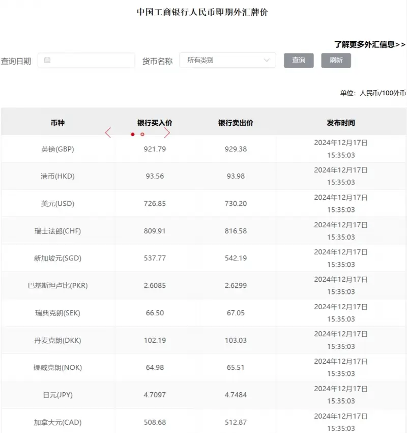Image resolution: width=407 pixels, height=433 pixels.
Task: Click SEK sell price 67.05
Action: pos(236,313)
